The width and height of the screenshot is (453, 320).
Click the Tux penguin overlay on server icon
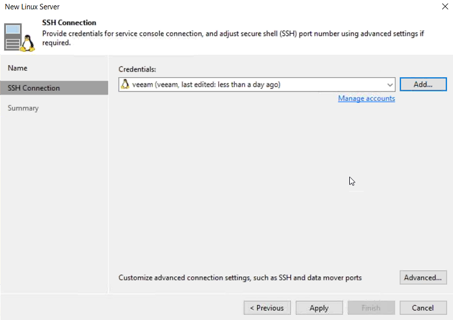(x=27, y=44)
